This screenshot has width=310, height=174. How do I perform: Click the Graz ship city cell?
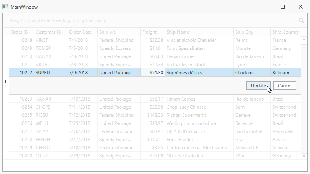(x=252, y=140)
